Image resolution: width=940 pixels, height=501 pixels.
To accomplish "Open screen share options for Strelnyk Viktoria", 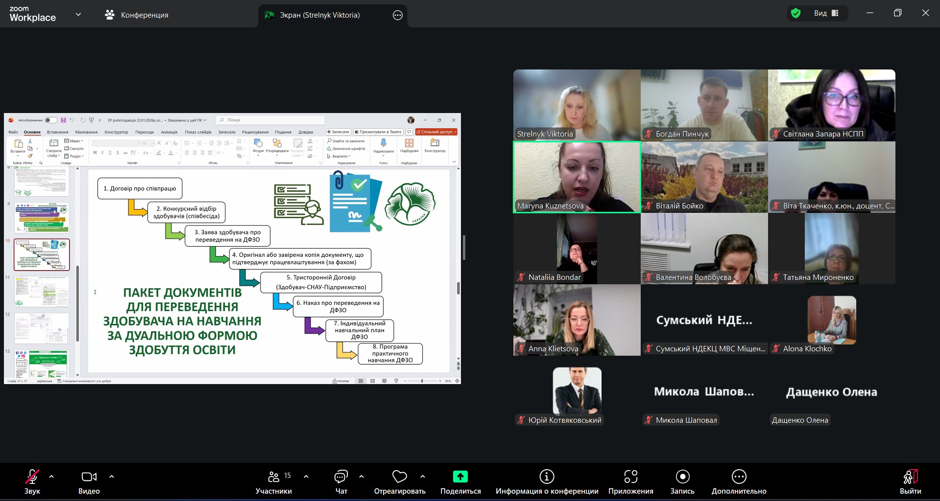I will (398, 15).
